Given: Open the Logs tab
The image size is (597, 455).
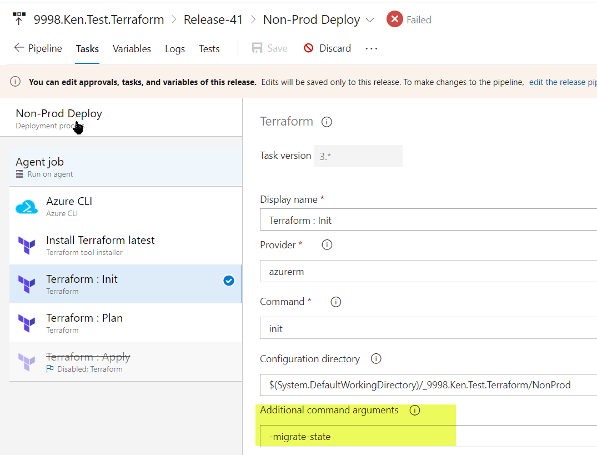Looking at the screenshot, I should point(174,49).
